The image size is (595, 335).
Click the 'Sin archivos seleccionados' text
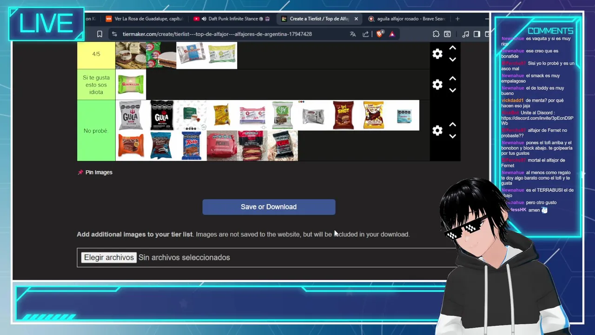(x=184, y=257)
